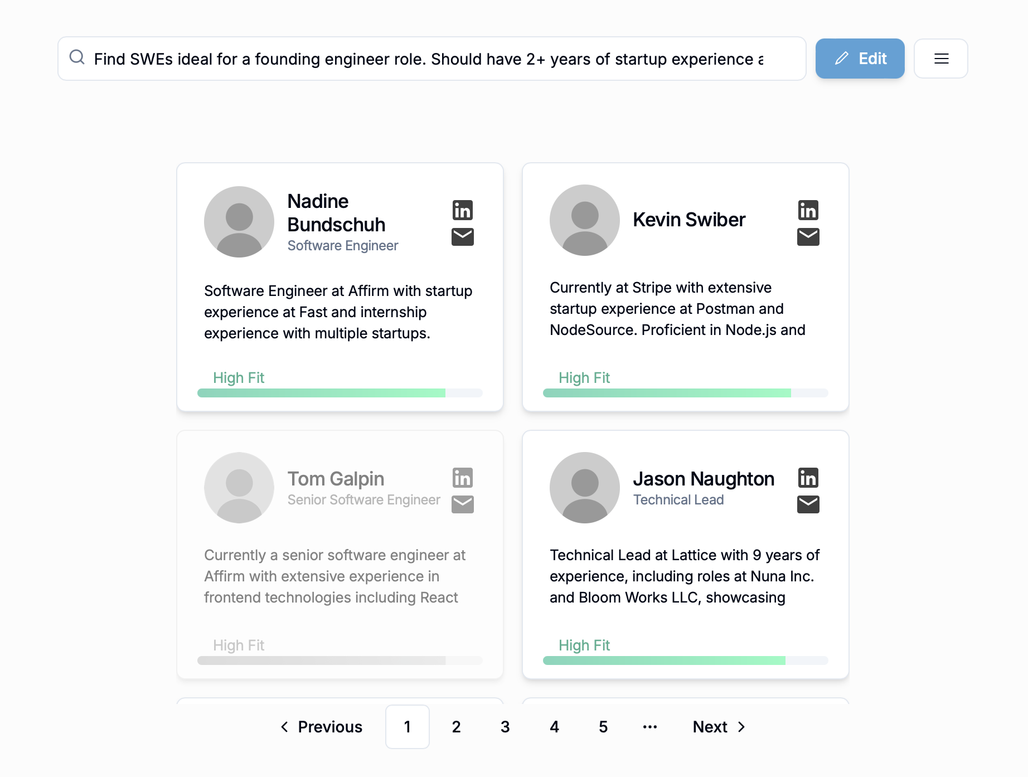Click Jason Naughton's profile avatar
The height and width of the screenshot is (777, 1028).
coord(584,488)
